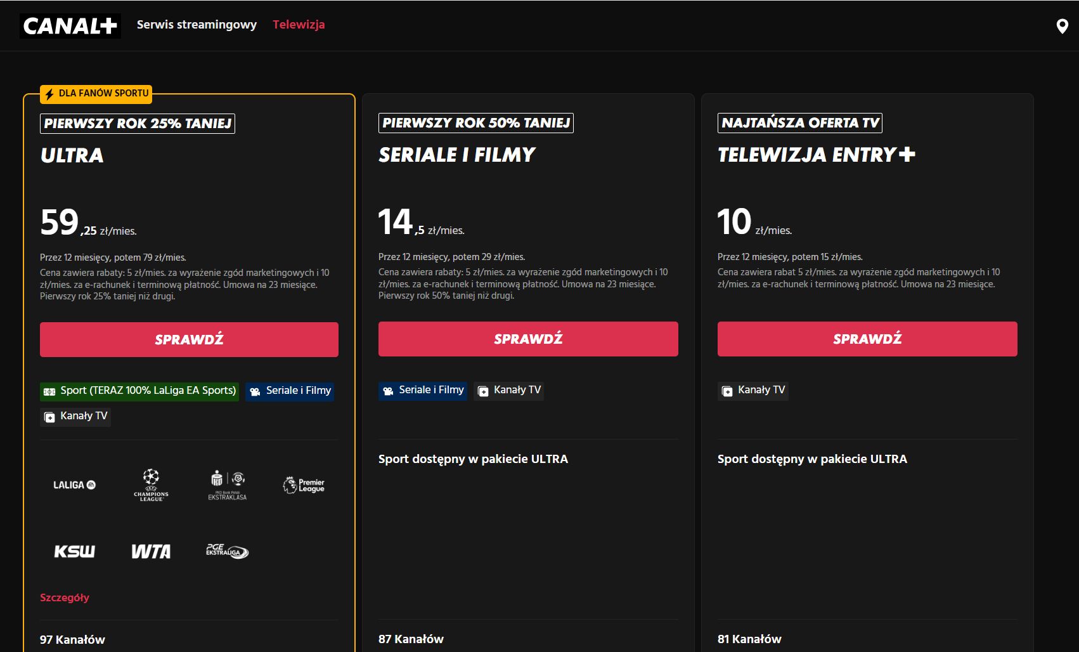
Task: Click the Sport tag stadium icon
Action: 49,391
